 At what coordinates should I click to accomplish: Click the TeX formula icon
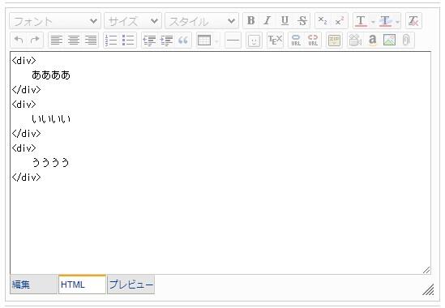coord(275,40)
